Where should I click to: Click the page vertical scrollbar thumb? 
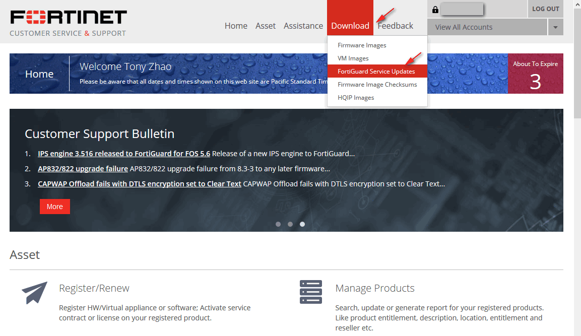click(x=577, y=63)
